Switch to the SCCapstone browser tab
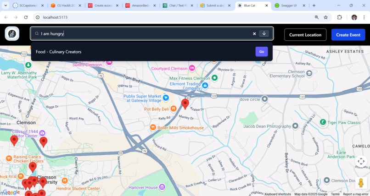Viewport: 370px width, 196px height. click(x=28, y=5)
